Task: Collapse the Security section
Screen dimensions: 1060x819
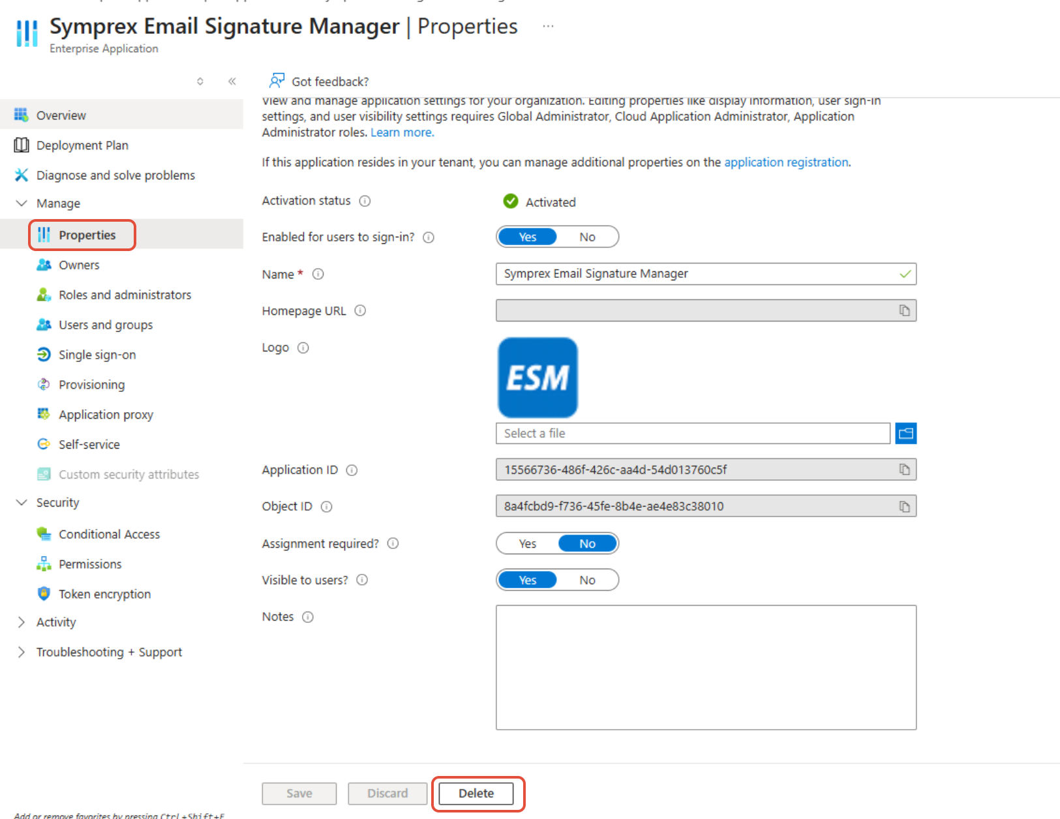Action: (x=22, y=502)
